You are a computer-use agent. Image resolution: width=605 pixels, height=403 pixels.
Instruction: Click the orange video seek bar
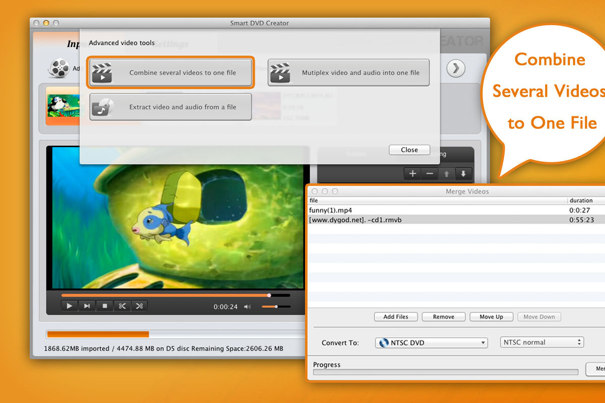point(175,295)
